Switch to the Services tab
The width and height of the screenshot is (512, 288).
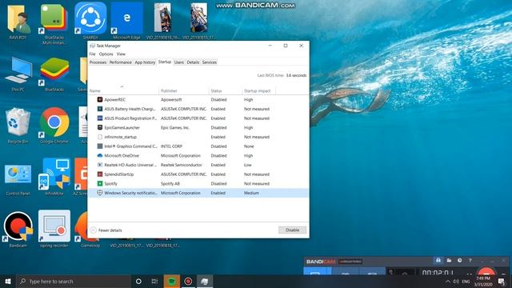pyautogui.click(x=210, y=62)
